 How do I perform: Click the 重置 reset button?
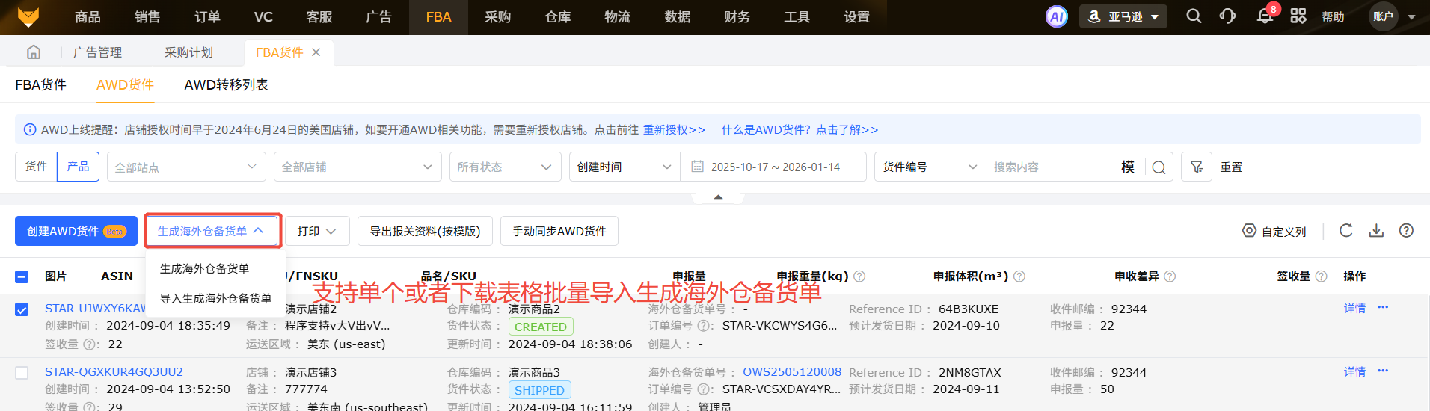click(1231, 167)
